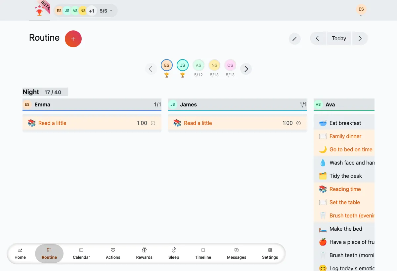
Task: Click James's Read a little task
Action: point(238,123)
